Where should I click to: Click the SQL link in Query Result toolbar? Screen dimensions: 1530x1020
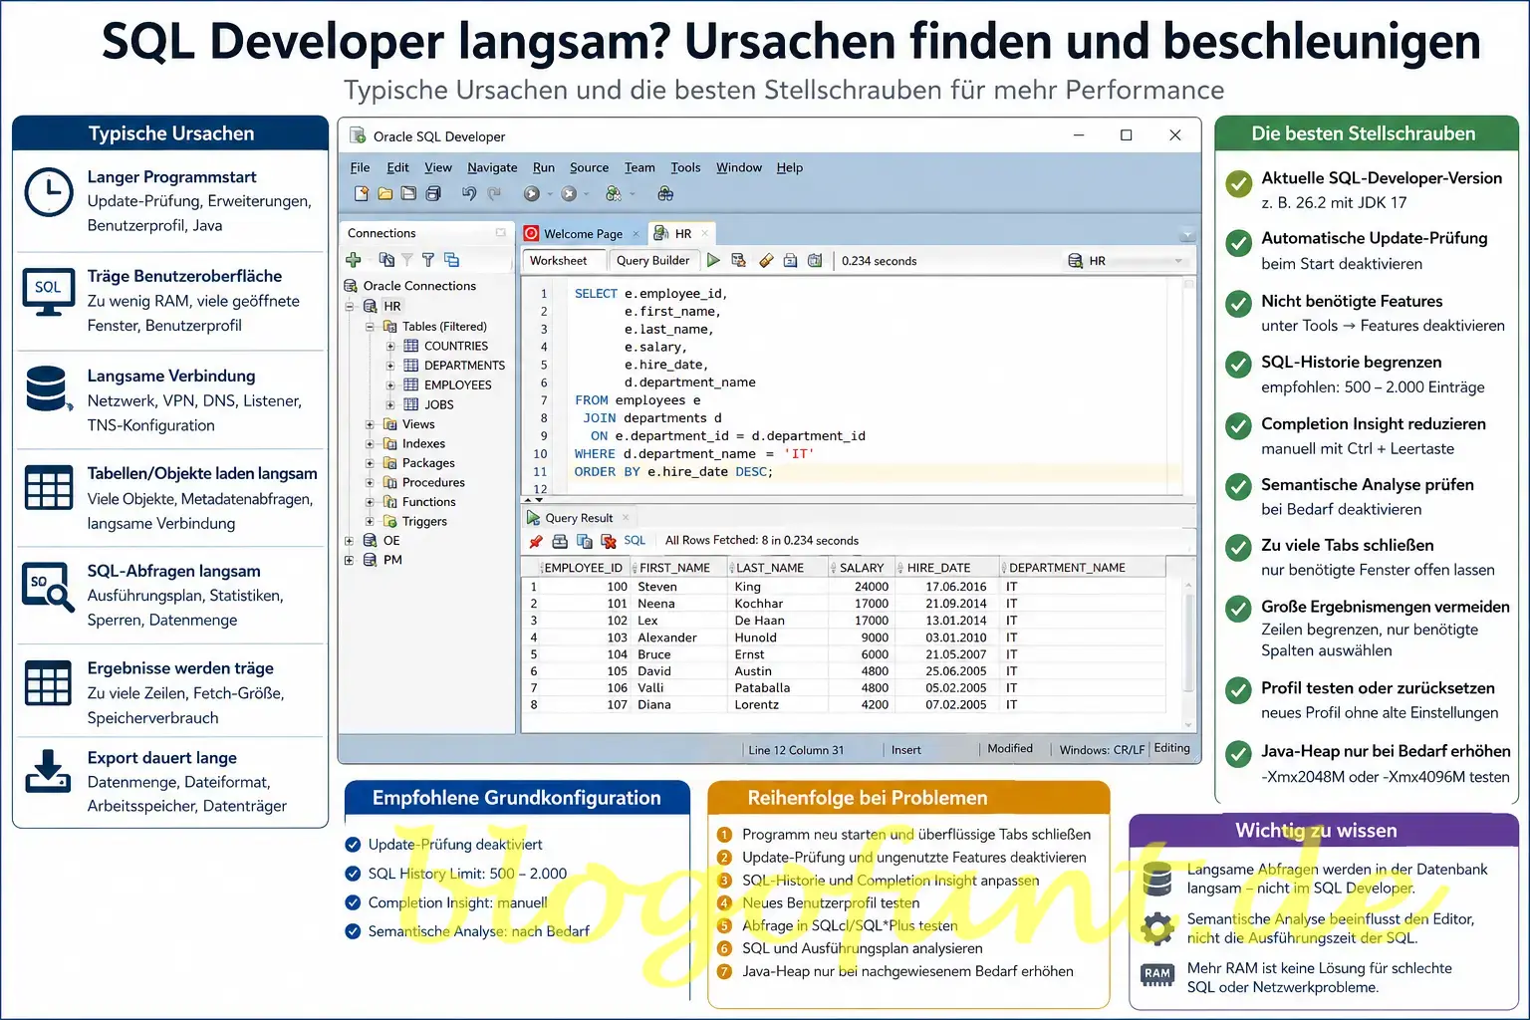pos(635,541)
